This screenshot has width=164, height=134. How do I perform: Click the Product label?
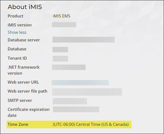pyautogui.click(x=16, y=16)
